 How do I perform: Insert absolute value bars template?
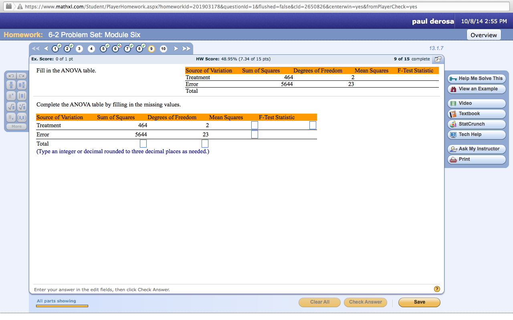tap(22, 96)
